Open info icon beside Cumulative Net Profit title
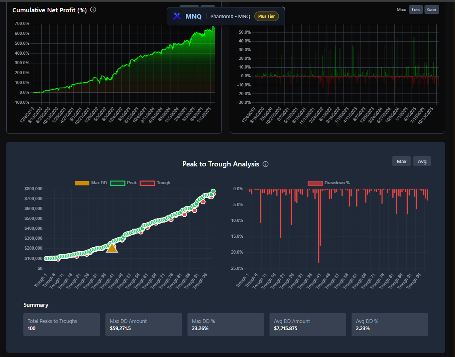Viewport: 455px width, 357px height. point(93,10)
